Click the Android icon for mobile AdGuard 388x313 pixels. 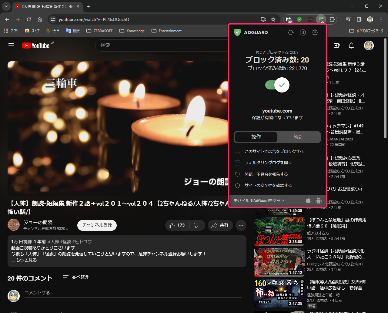(318, 200)
